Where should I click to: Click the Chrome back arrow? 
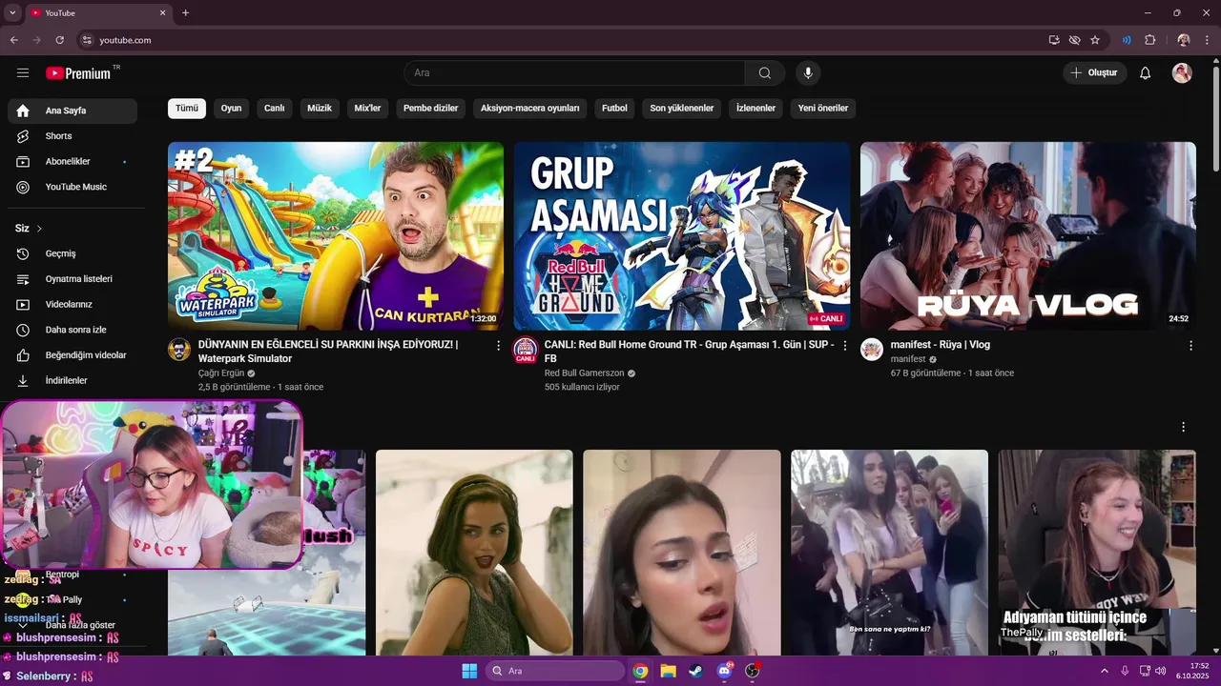14,40
